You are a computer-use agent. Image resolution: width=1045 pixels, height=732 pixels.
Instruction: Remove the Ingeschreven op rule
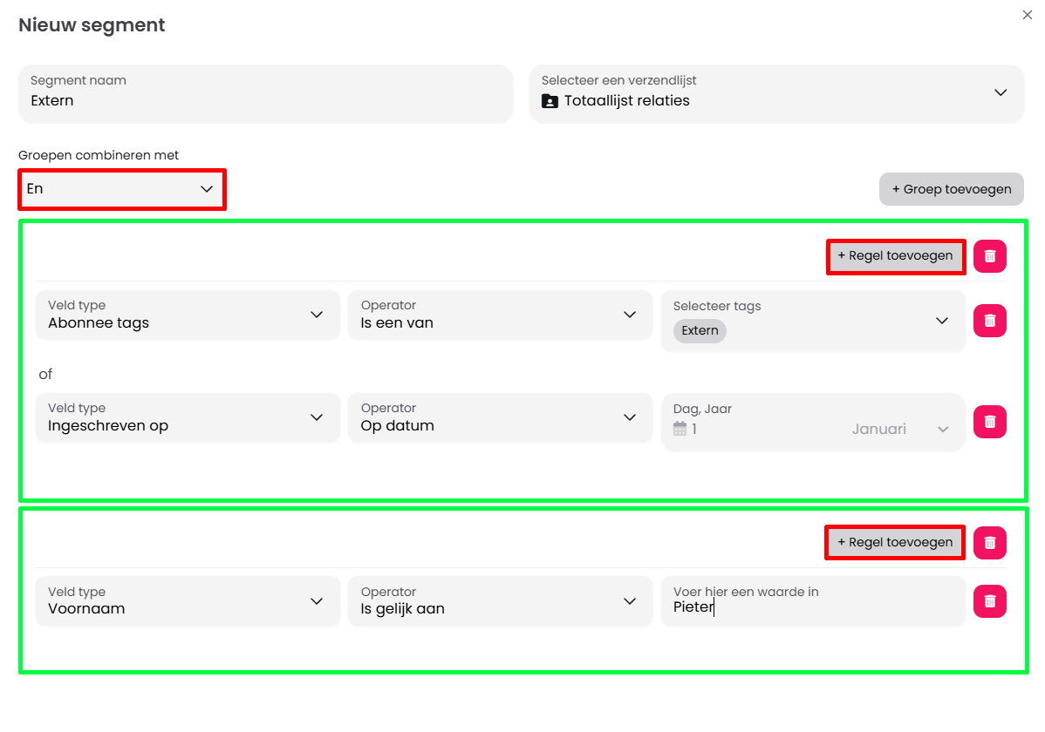pyautogui.click(x=989, y=422)
